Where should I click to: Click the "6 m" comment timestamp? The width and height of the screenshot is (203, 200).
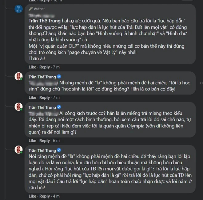click(56, 141)
